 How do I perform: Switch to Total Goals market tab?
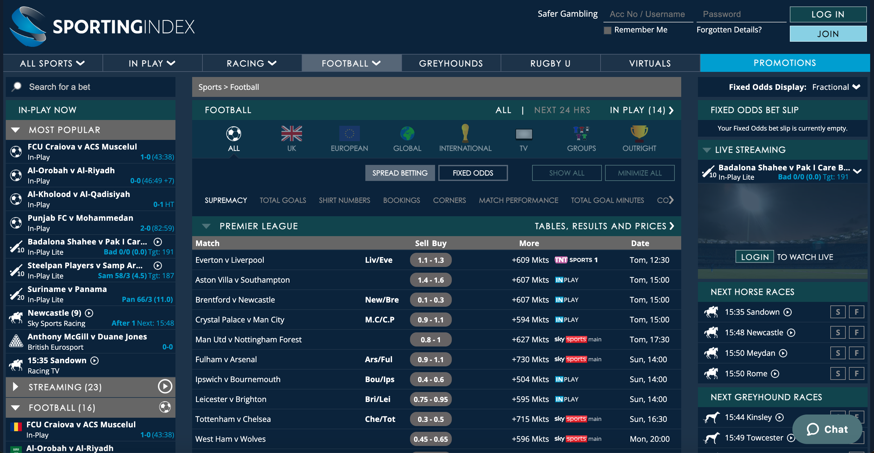coord(283,200)
